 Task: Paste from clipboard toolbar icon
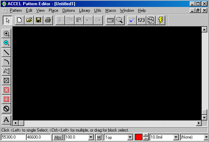tap(79, 20)
